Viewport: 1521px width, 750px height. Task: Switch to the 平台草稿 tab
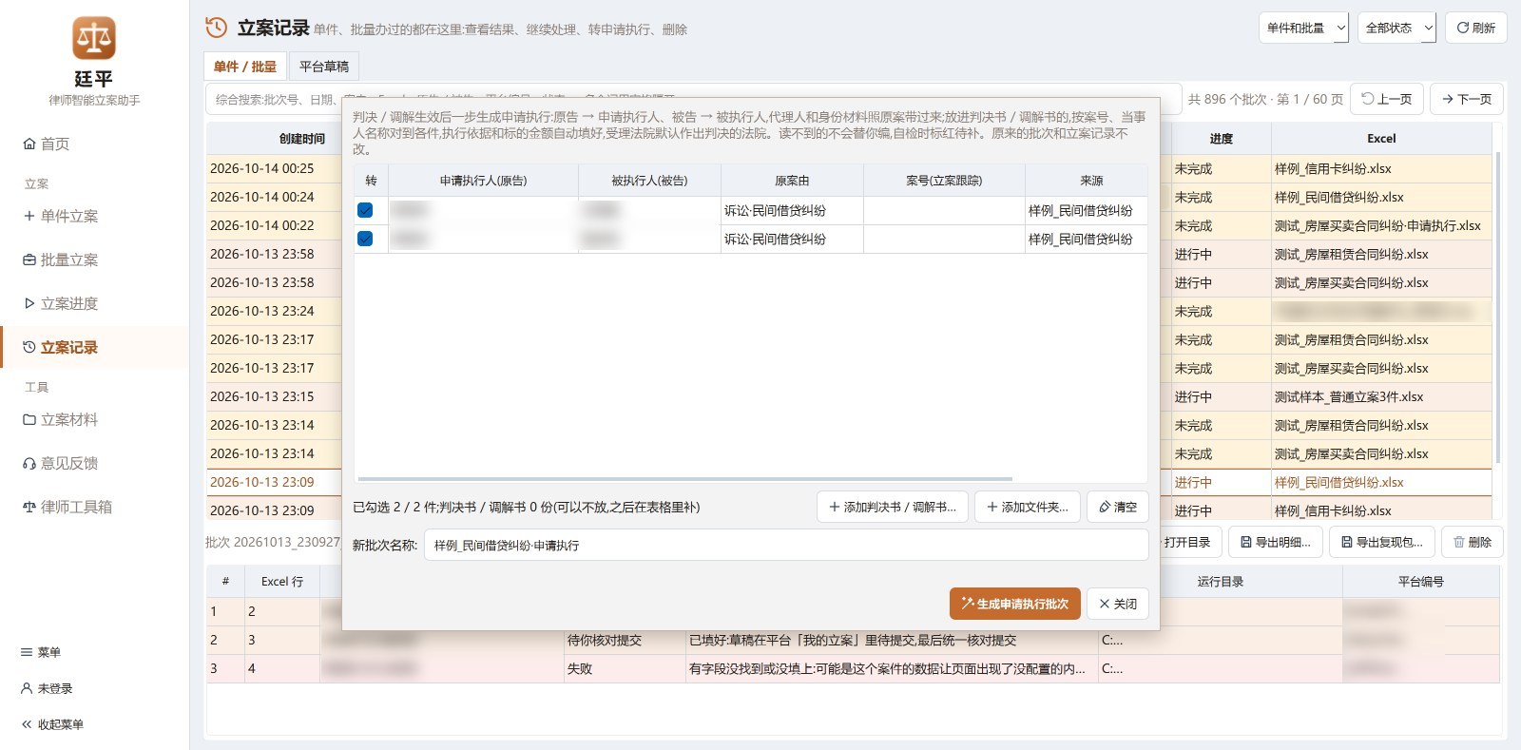[324, 67]
